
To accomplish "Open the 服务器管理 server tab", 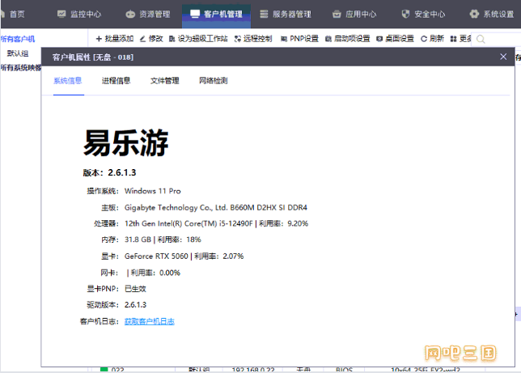I will [x=286, y=15].
